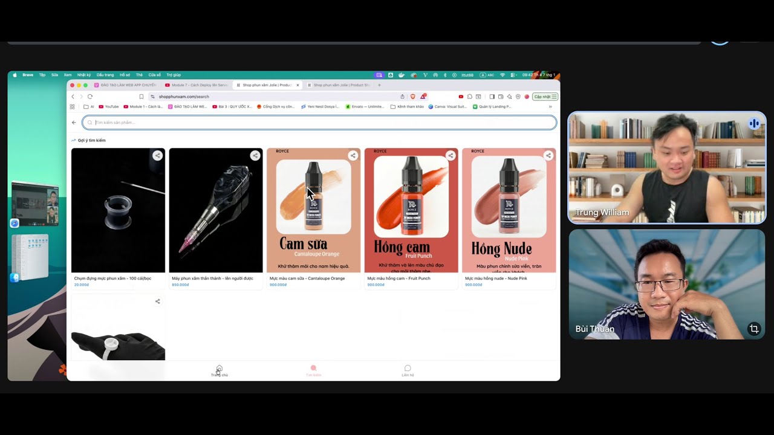Reload the current page
This screenshot has width=774, height=435.
pos(90,97)
